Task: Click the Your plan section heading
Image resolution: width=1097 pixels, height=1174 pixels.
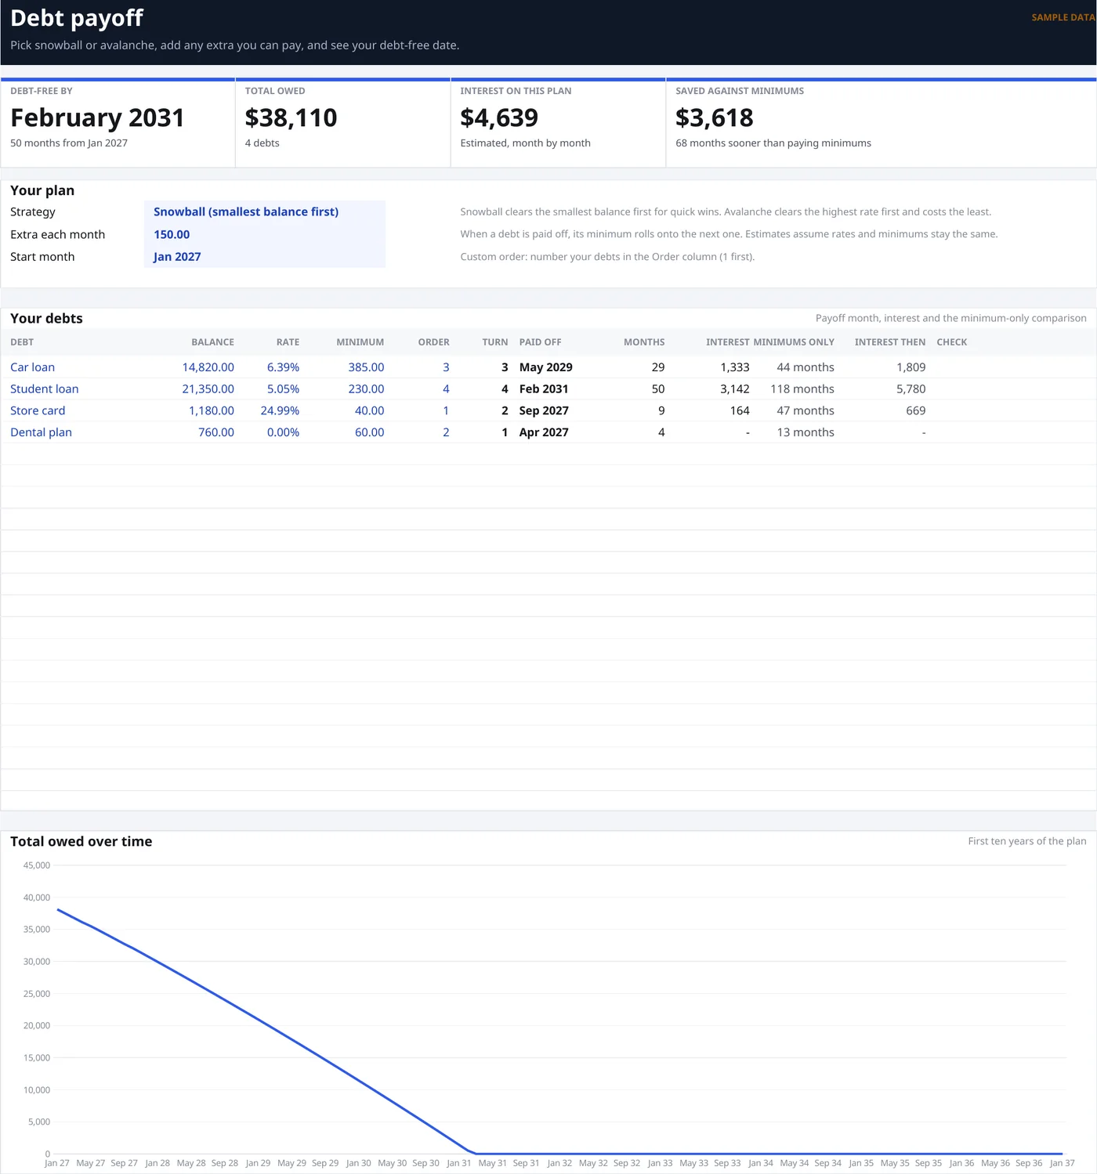Action: point(42,190)
